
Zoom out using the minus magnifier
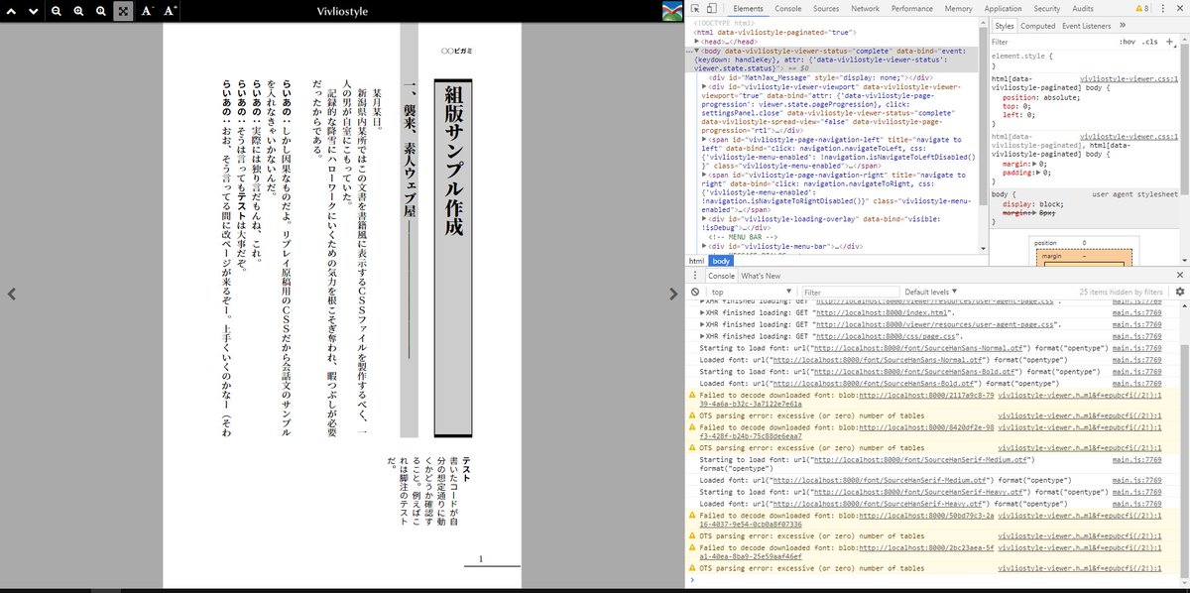(56, 11)
